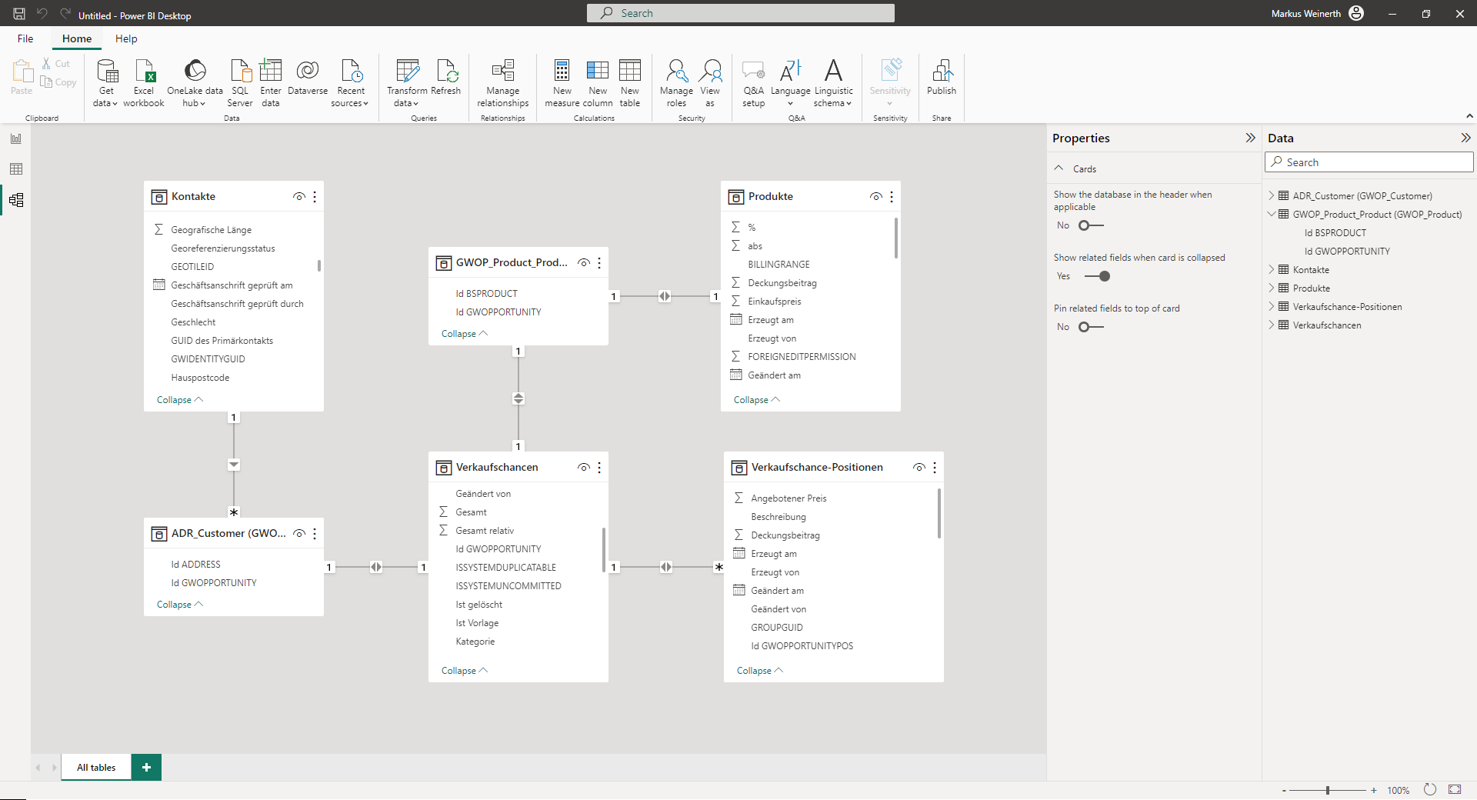Open the Linguistic schema menu
This screenshot has width=1477, height=800.
pos(833,83)
